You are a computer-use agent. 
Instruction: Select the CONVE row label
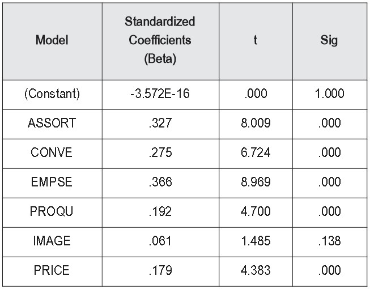click(x=52, y=152)
